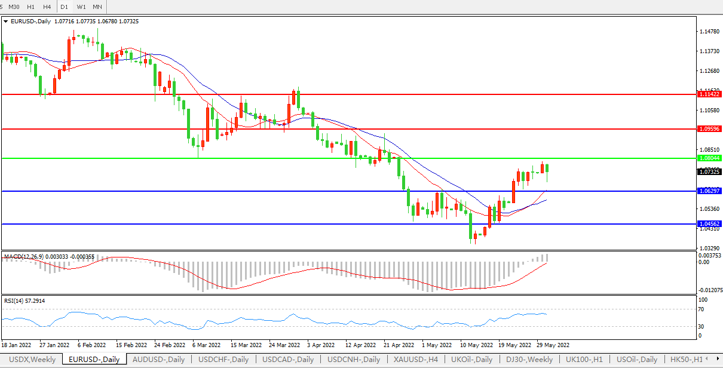Open the USDX,Weekly chart tab
Image resolution: width=723 pixels, height=368 pixels.
33,359
